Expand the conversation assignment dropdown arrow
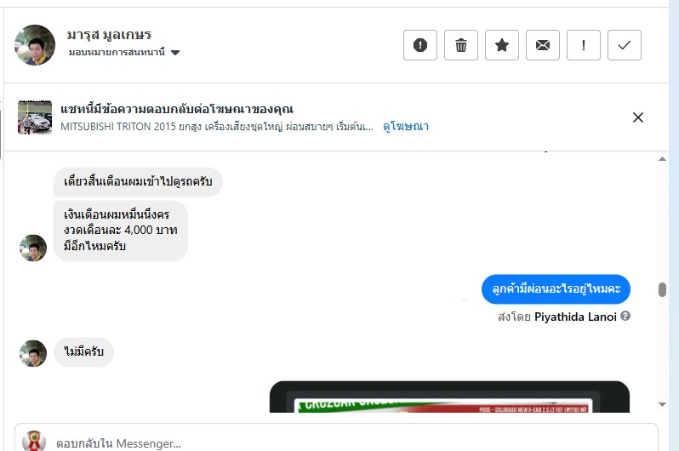Image resolution: width=679 pixels, height=451 pixels. [x=175, y=53]
